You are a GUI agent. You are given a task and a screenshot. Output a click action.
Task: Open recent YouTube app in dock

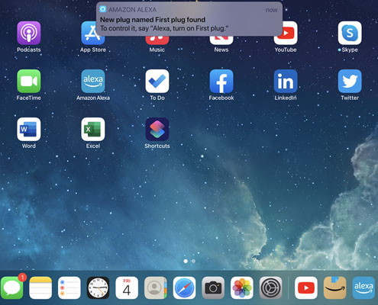pos(306,288)
